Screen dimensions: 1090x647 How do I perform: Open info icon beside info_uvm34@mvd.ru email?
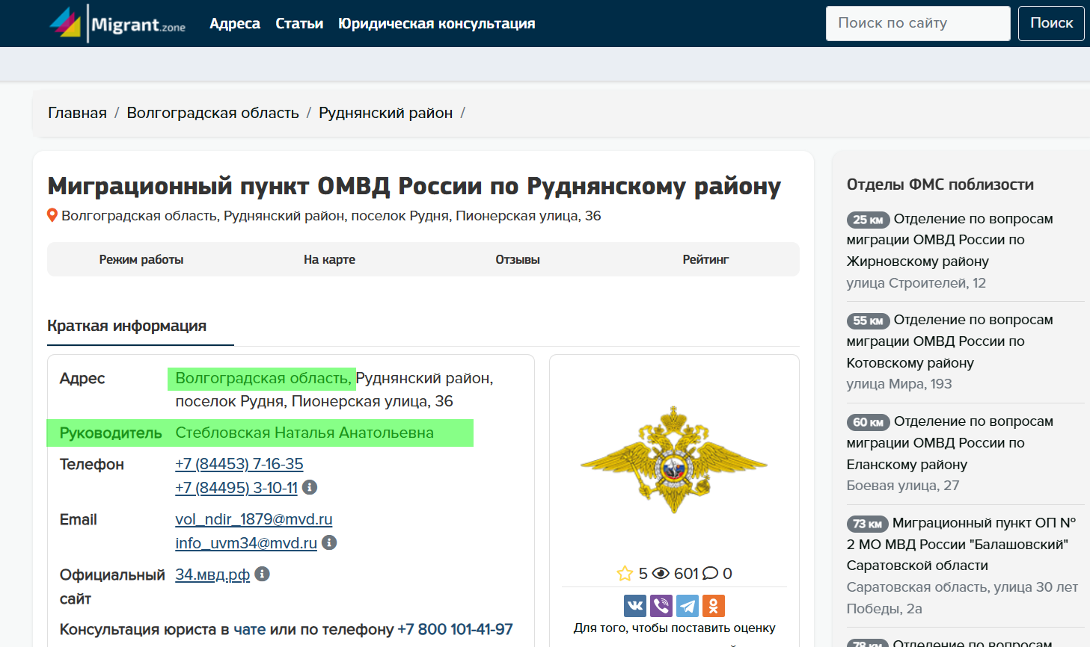(x=329, y=542)
